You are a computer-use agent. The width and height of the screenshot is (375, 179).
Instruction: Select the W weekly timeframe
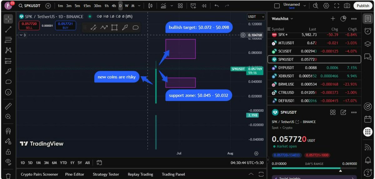127,6
